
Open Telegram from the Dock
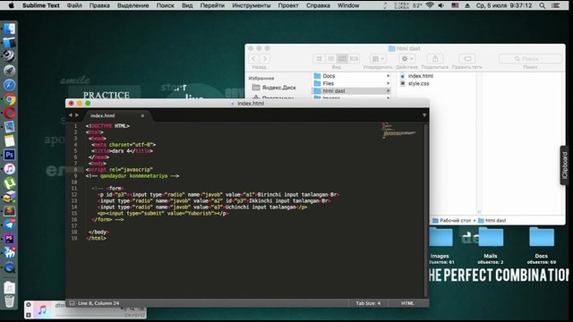tap(10, 225)
